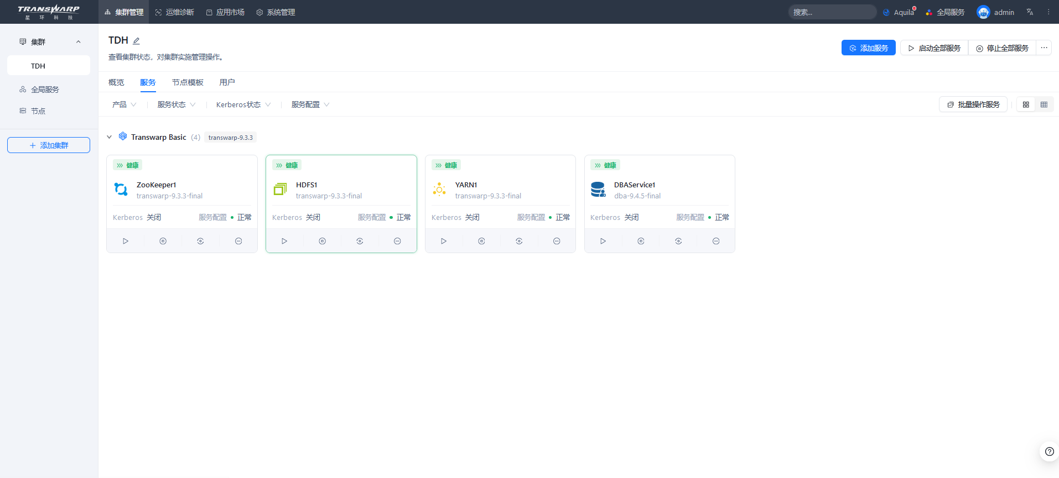Restart the DBAService1 service
The width and height of the screenshot is (1059, 478).
tap(678, 241)
